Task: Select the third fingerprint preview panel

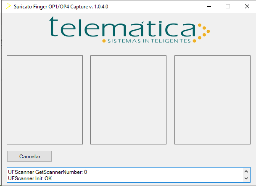Action: 212,100
